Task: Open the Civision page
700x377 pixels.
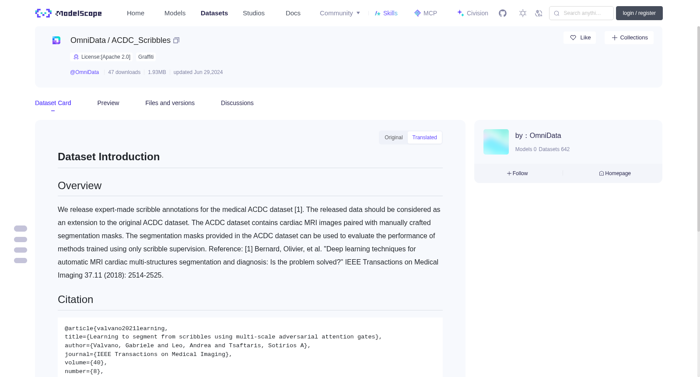Action: 477,13
